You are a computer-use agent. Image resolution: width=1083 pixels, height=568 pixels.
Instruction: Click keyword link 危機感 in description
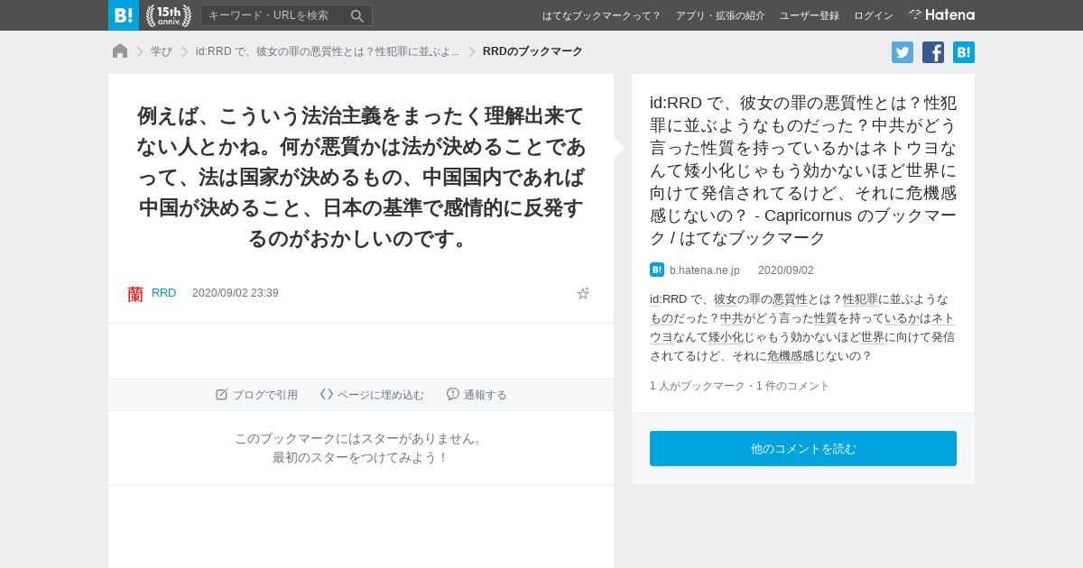tap(785, 356)
